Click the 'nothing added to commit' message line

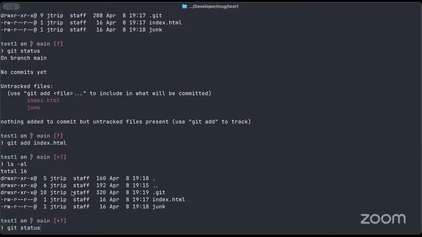[126, 122]
